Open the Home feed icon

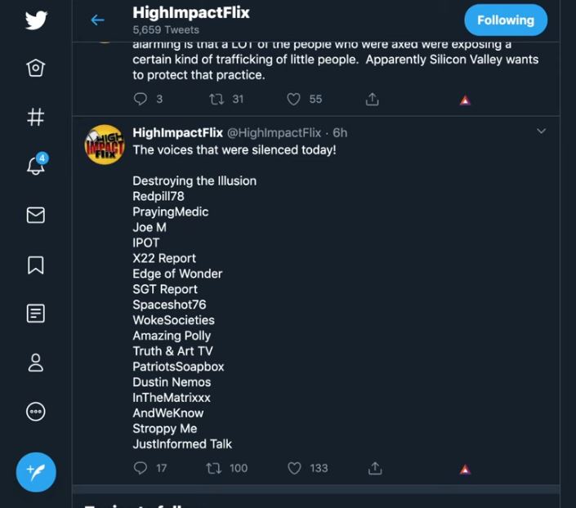(x=36, y=68)
